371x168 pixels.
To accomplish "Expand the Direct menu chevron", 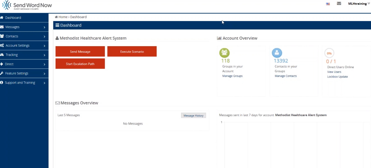I will point(45,64).
